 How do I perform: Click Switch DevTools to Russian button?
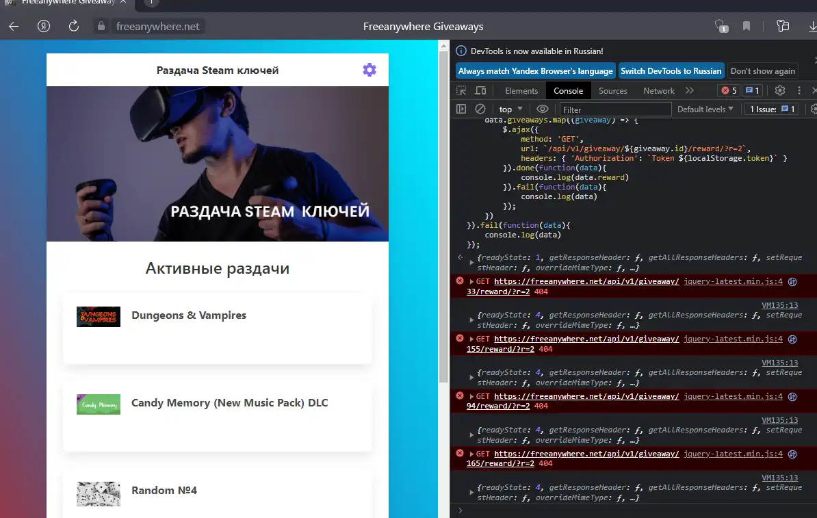tap(671, 70)
